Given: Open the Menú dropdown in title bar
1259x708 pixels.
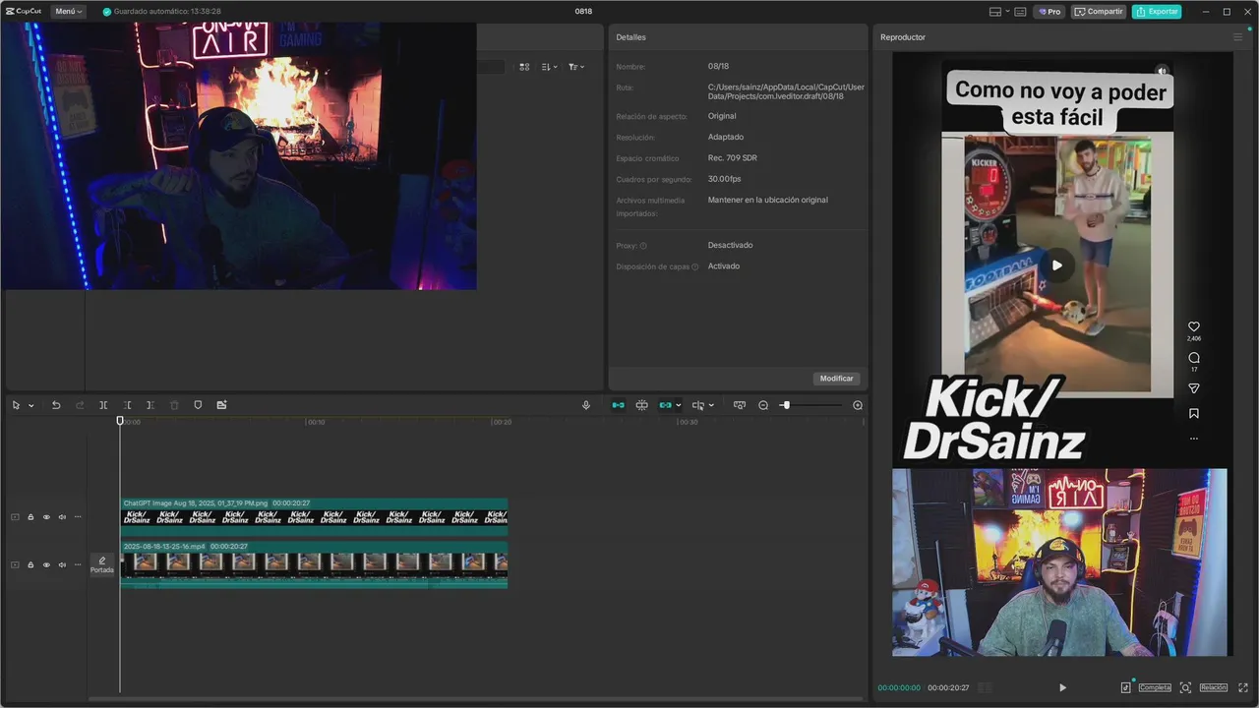Looking at the screenshot, I should coord(68,12).
